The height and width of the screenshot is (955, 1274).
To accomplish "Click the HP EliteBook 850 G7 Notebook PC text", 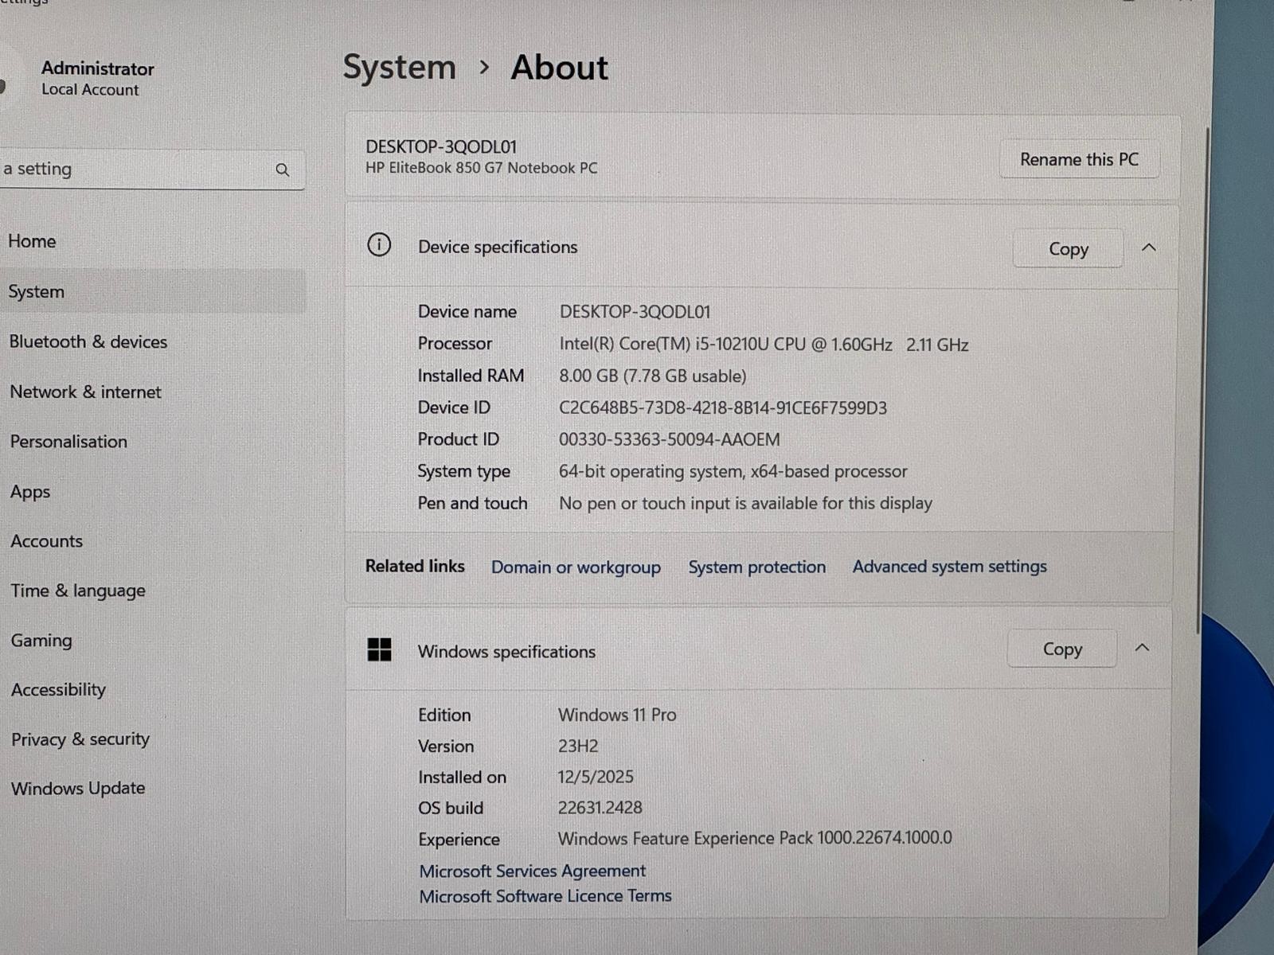I will pyautogui.click(x=481, y=168).
